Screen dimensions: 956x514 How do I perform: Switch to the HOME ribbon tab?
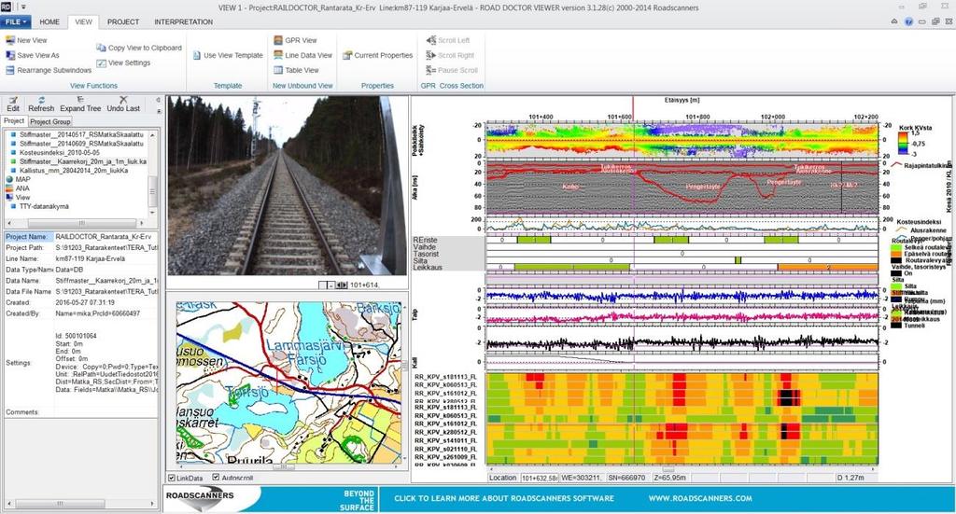point(49,22)
